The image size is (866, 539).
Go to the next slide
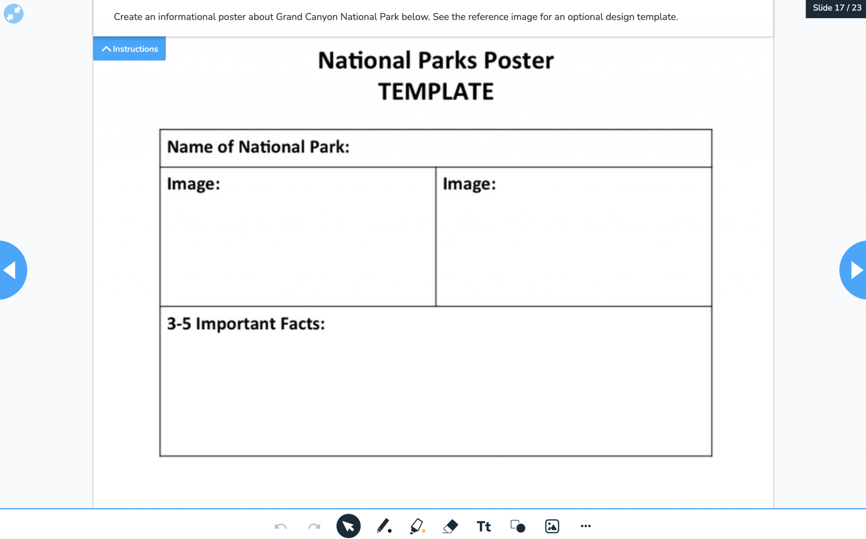[x=857, y=269]
